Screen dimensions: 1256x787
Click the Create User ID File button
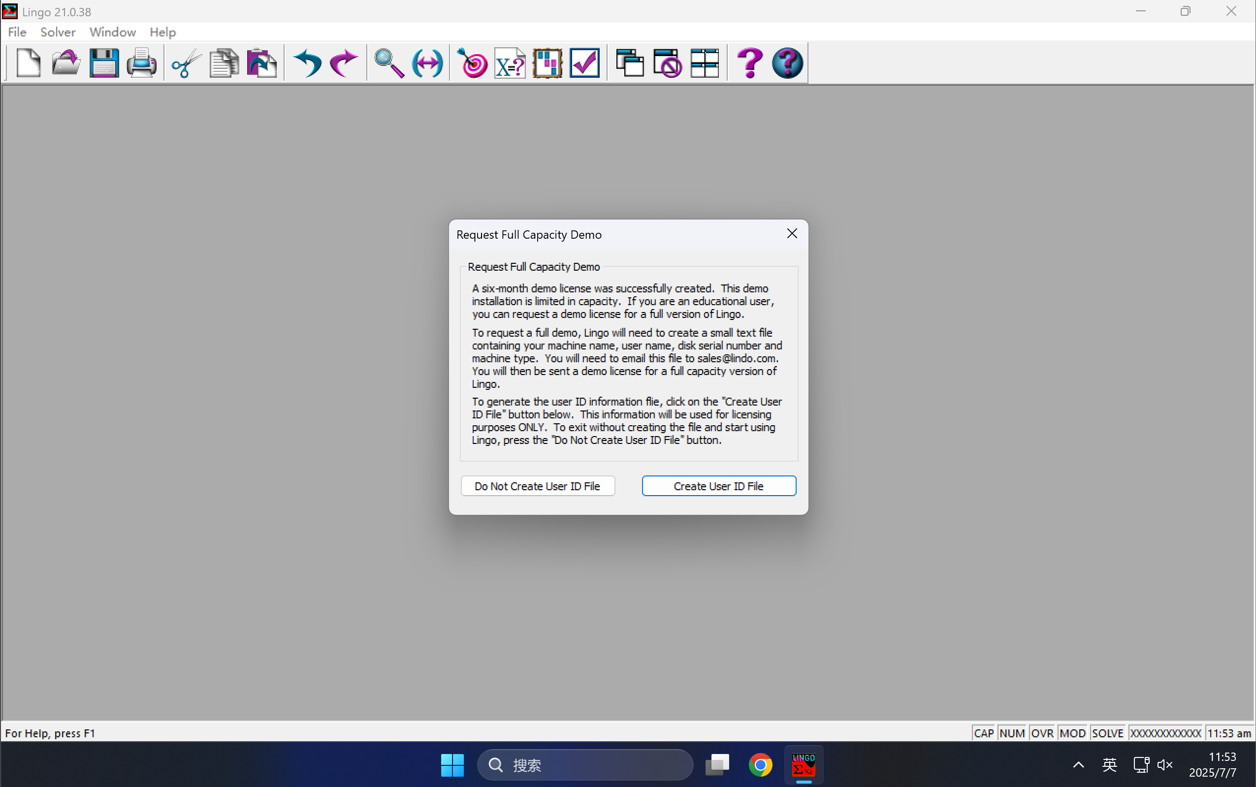click(719, 486)
